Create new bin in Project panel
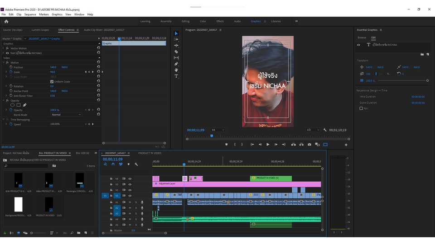 (79, 233)
